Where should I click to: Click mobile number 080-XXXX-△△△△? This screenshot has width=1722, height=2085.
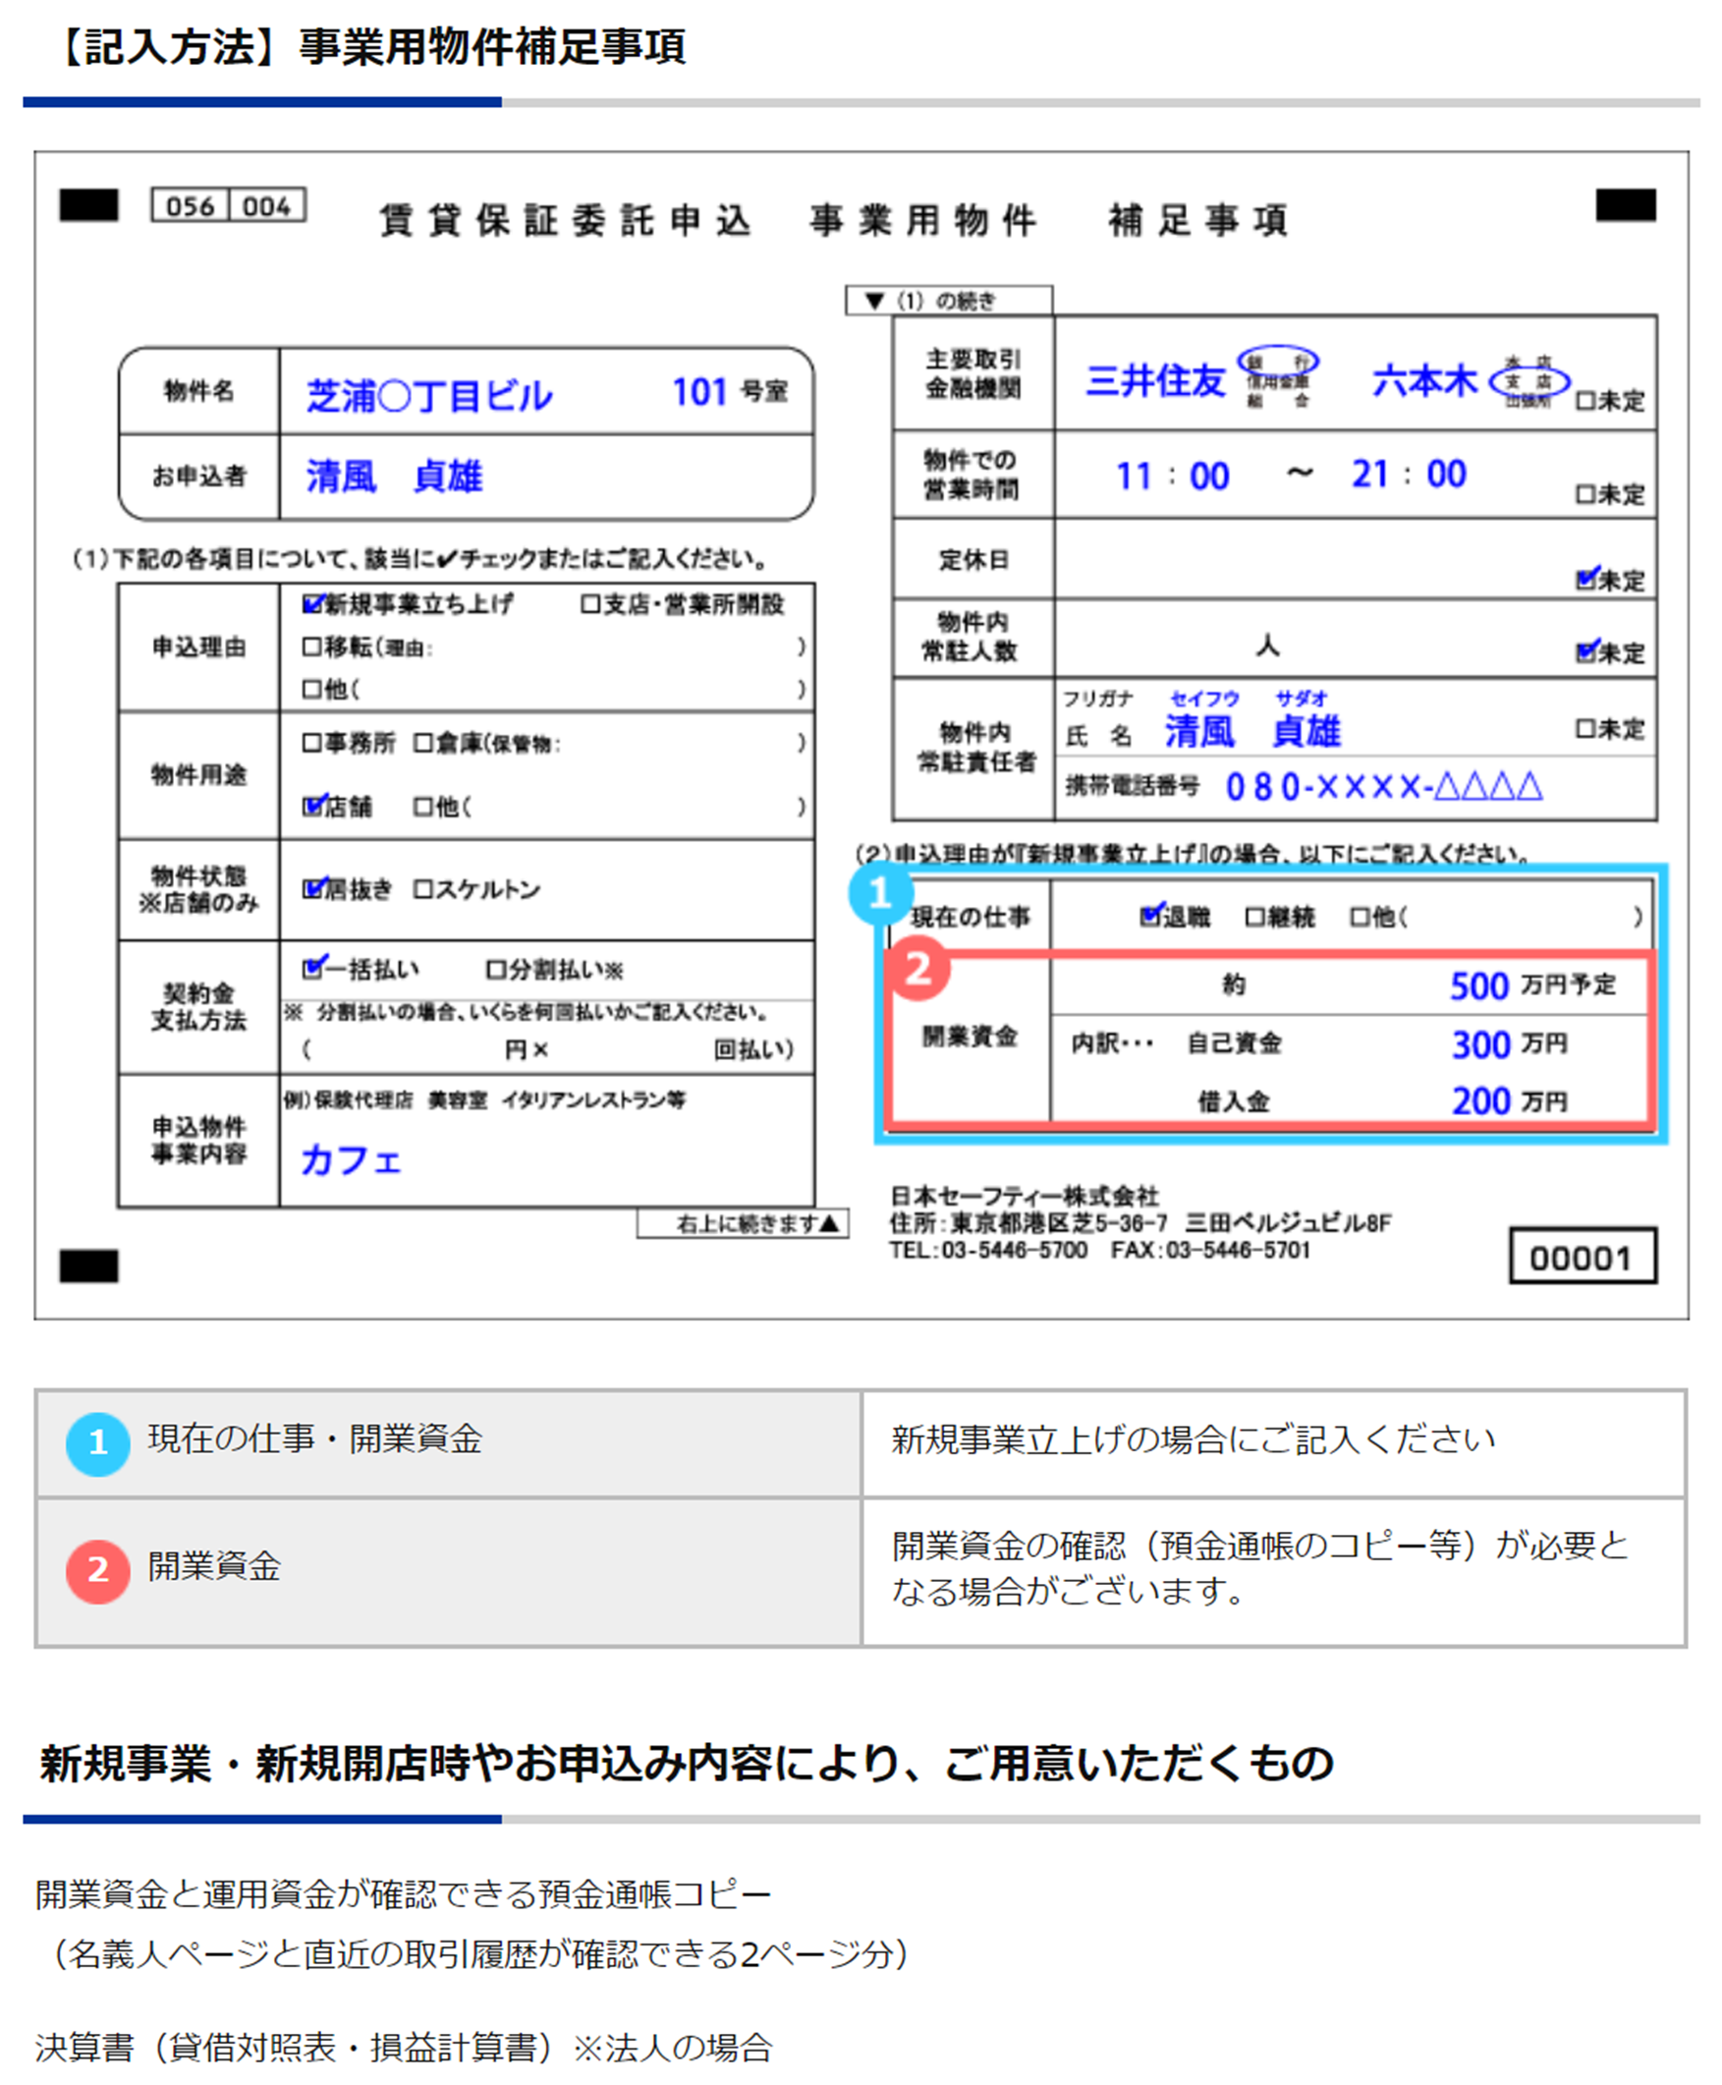pyautogui.click(x=1385, y=787)
